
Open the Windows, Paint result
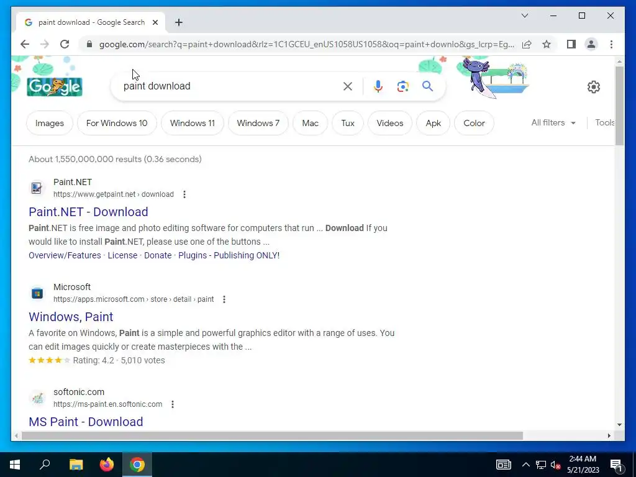[x=71, y=317]
